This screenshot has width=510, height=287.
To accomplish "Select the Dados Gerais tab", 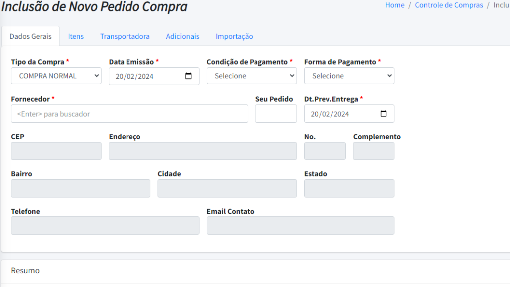I will (30, 36).
